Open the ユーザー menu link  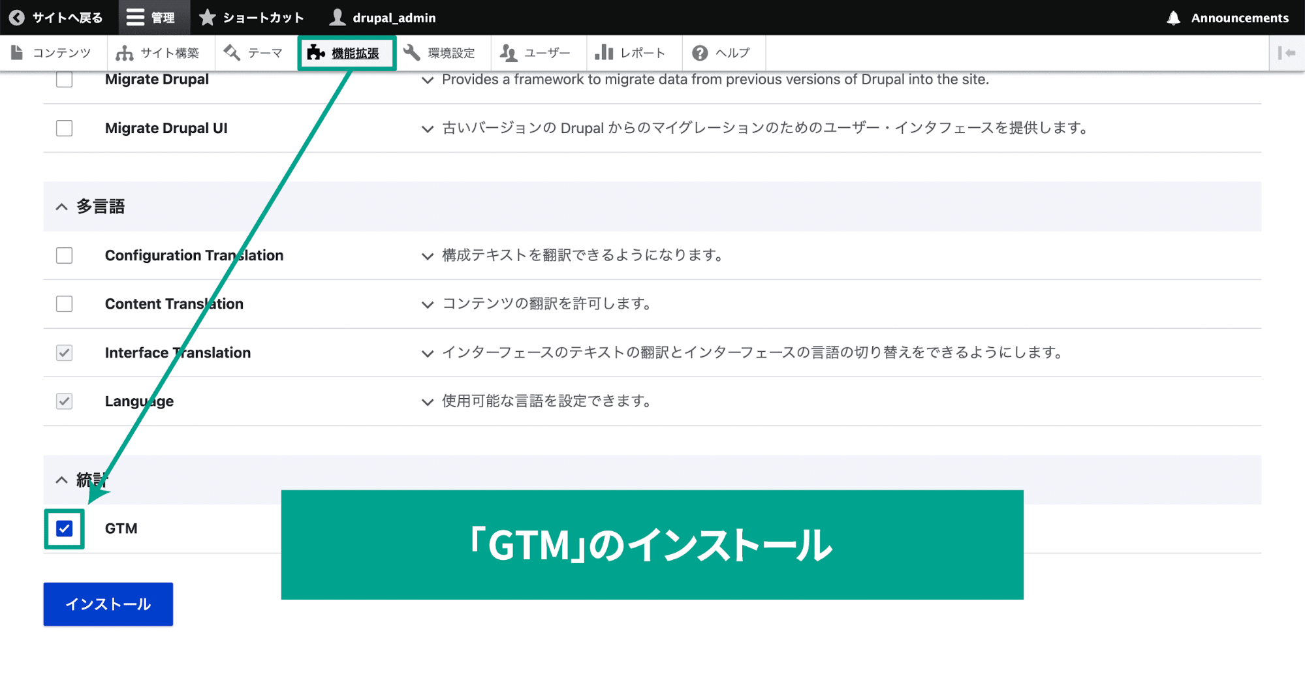click(x=539, y=53)
